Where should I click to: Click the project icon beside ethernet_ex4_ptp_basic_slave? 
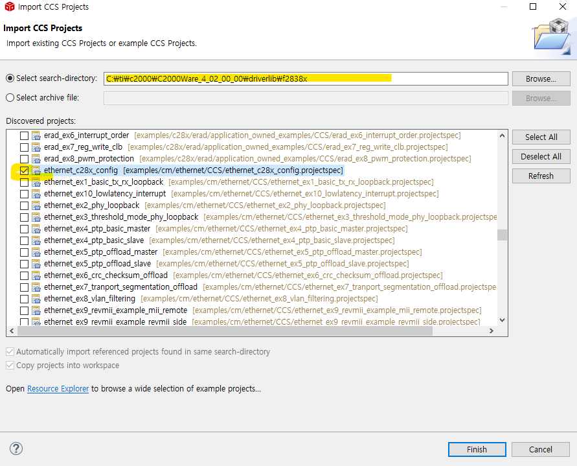click(x=36, y=240)
